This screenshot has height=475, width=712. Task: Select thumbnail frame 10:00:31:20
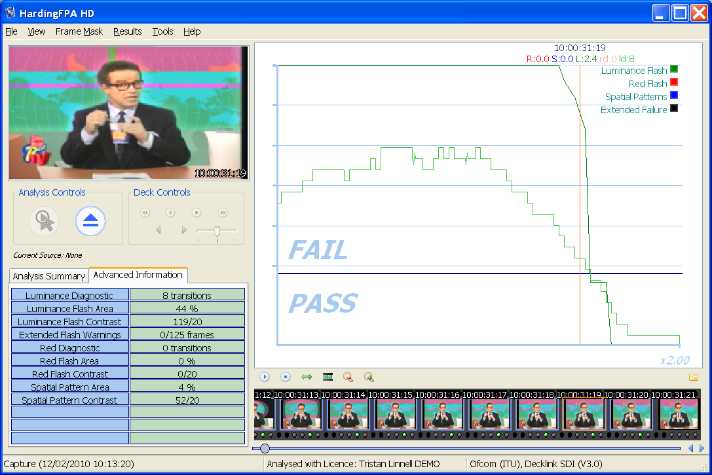point(631,414)
